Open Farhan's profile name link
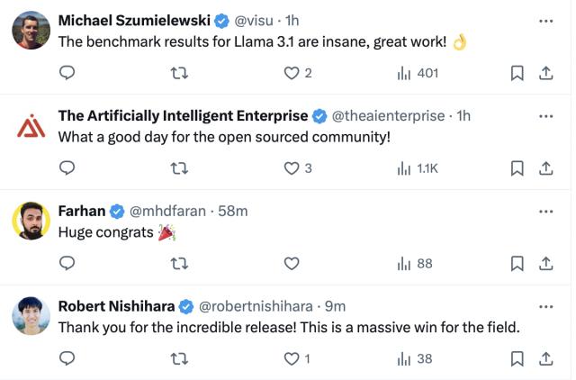576x380 pixels. (x=81, y=211)
